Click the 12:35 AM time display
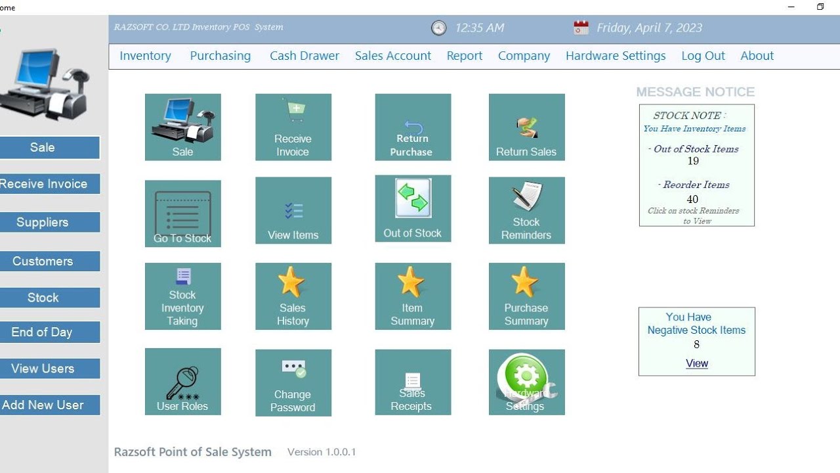Screen dimensions: 840x473 coord(479,28)
